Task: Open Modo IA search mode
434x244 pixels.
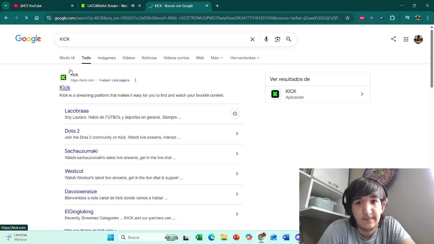Action: point(67,58)
